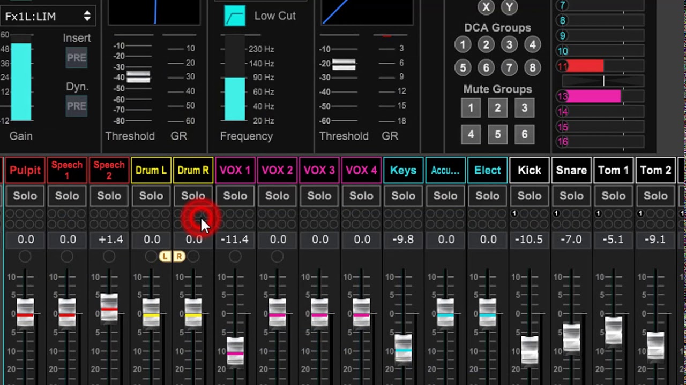Screen dimensions: 686x385
Task: Solo the Speech 1 channel
Action: pos(67,196)
